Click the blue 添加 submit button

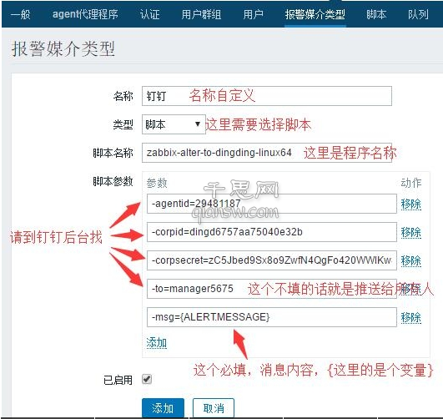coord(163,408)
